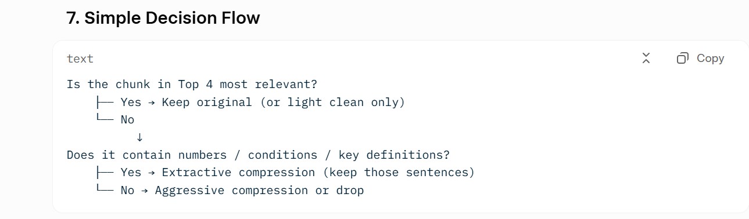749x219 pixels.
Task: Click the '7. Simple Decision Flow' heading
Action: coord(163,18)
